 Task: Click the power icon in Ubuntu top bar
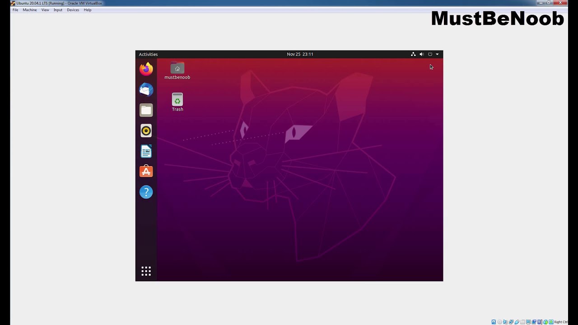click(x=430, y=54)
